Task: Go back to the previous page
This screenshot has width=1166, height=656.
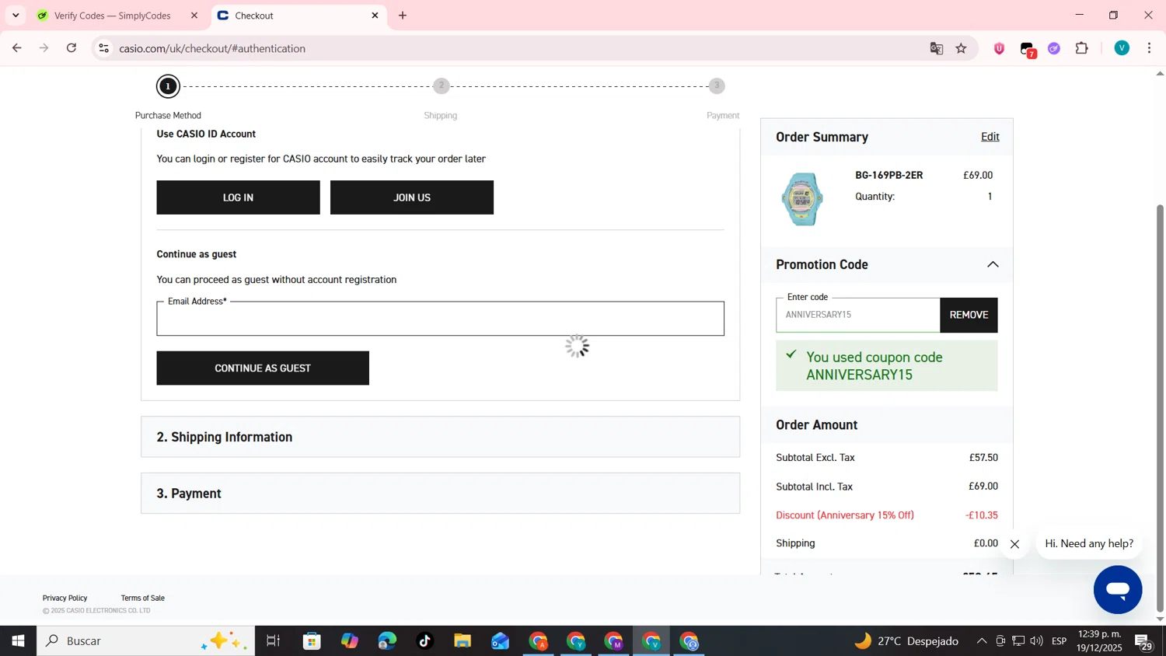Action: click(x=16, y=48)
